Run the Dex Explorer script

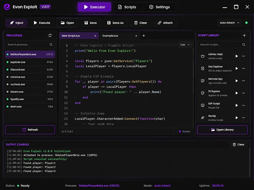click(x=237, y=68)
